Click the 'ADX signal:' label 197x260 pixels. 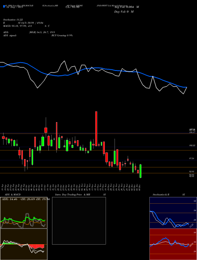coord(10,35)
